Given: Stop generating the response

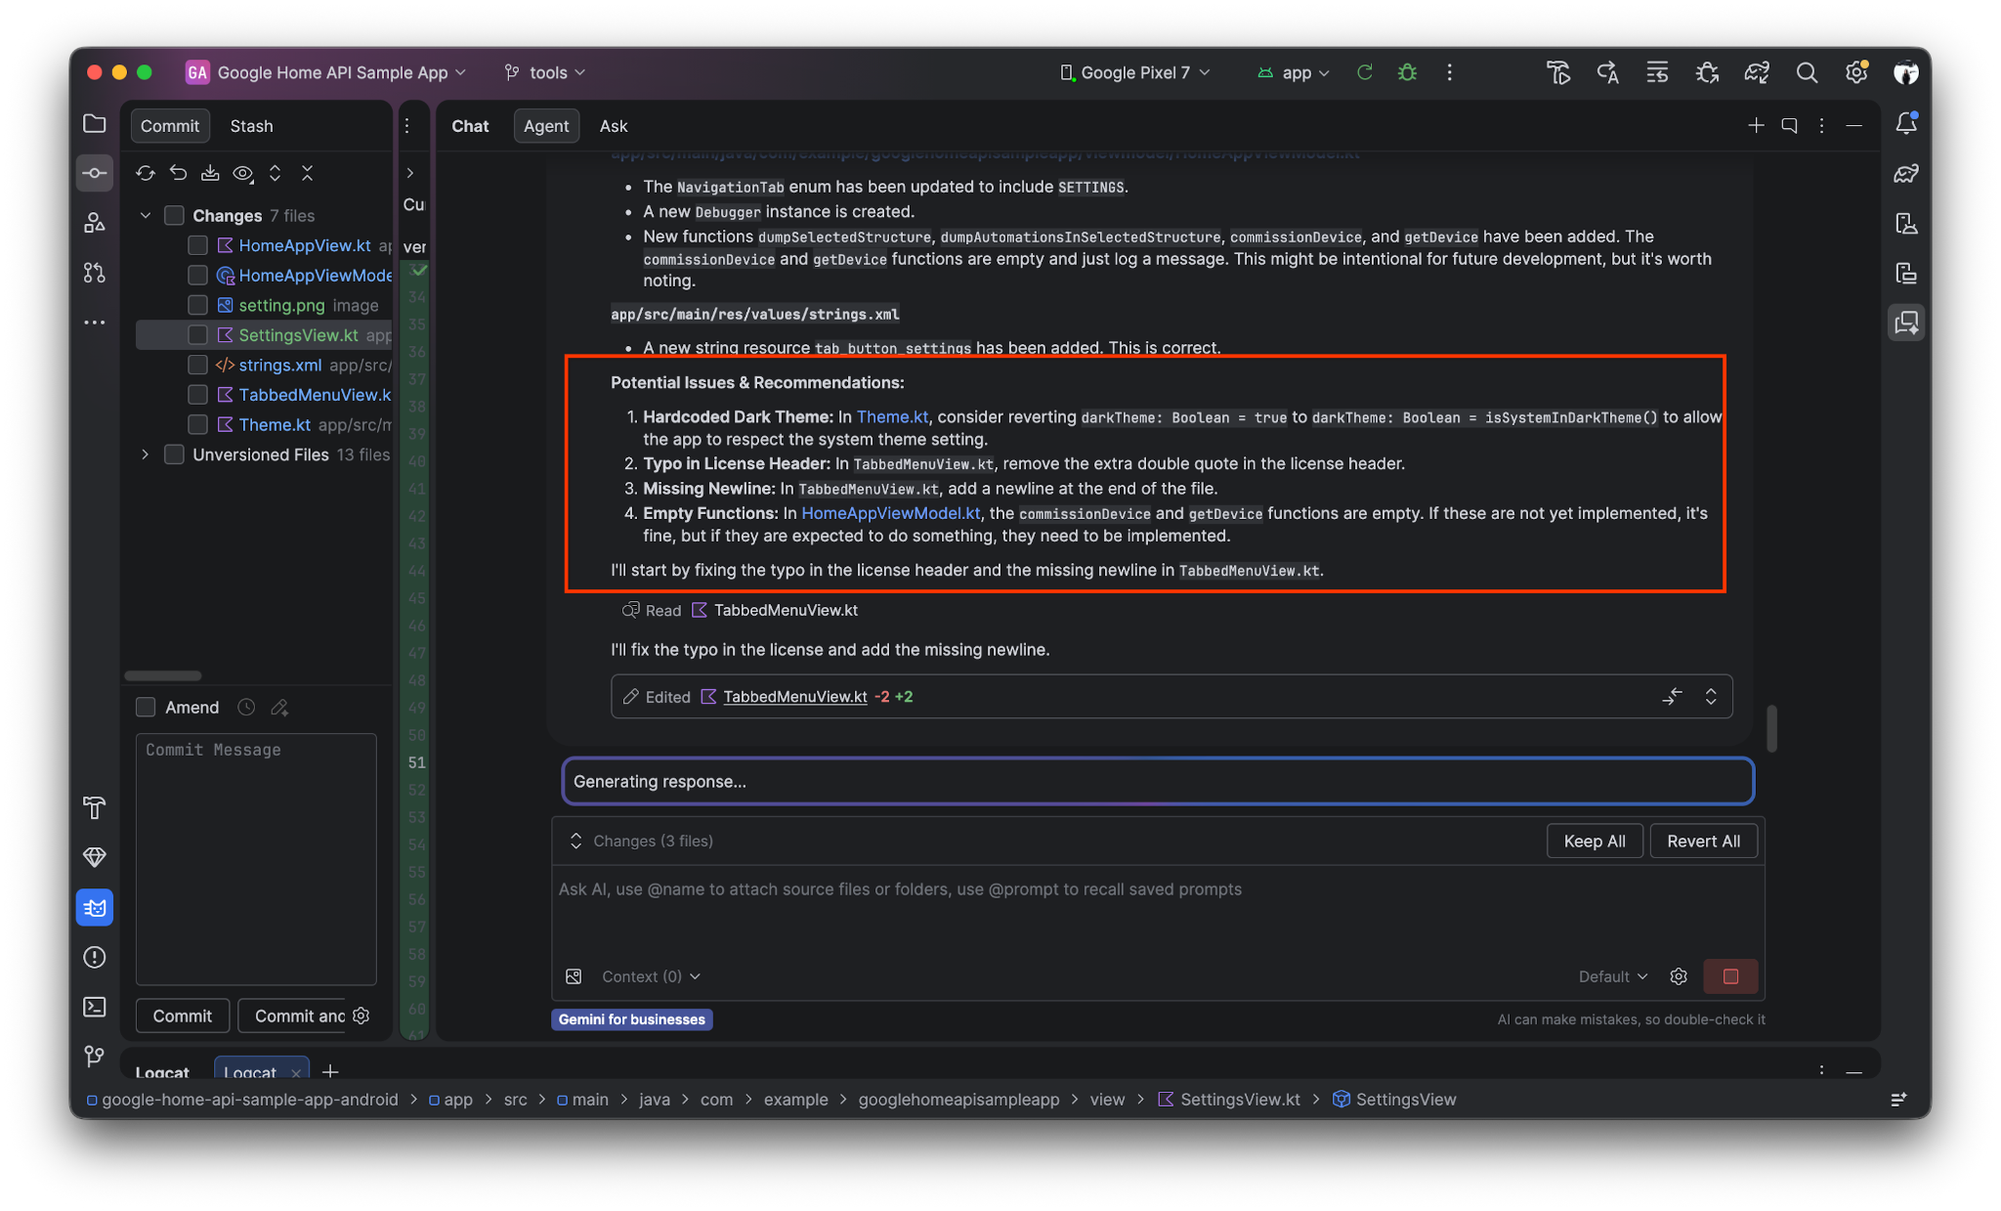Looking at the screenshot, I should pyautogui.click(x=1730, y=976).
